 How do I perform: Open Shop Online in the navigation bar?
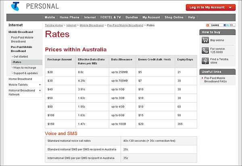[174, 17]
